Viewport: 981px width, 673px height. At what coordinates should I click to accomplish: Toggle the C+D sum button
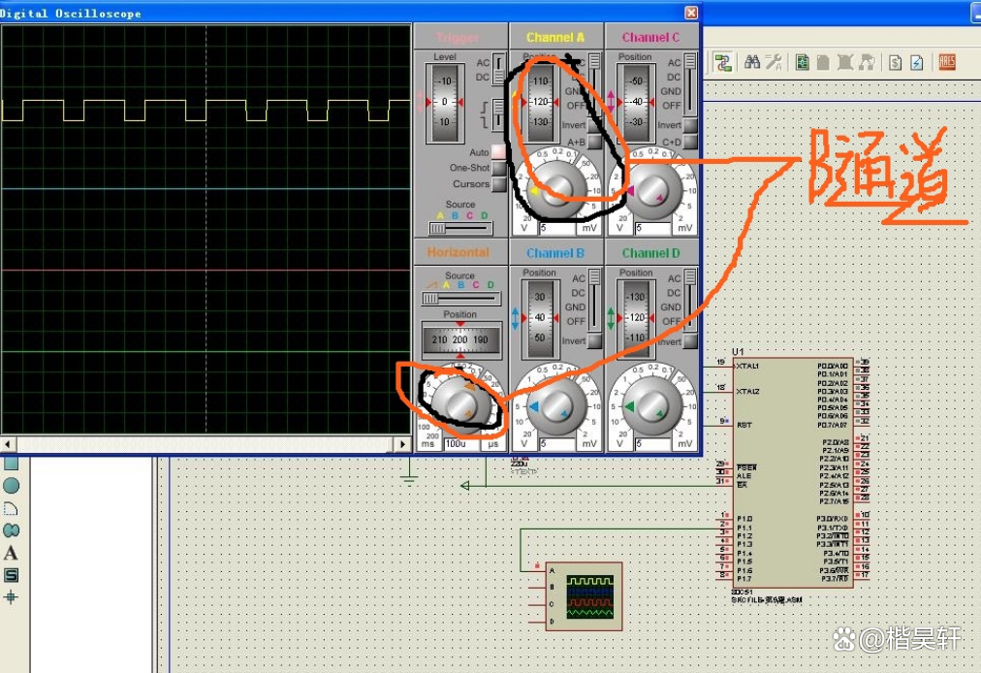(690, 143)
